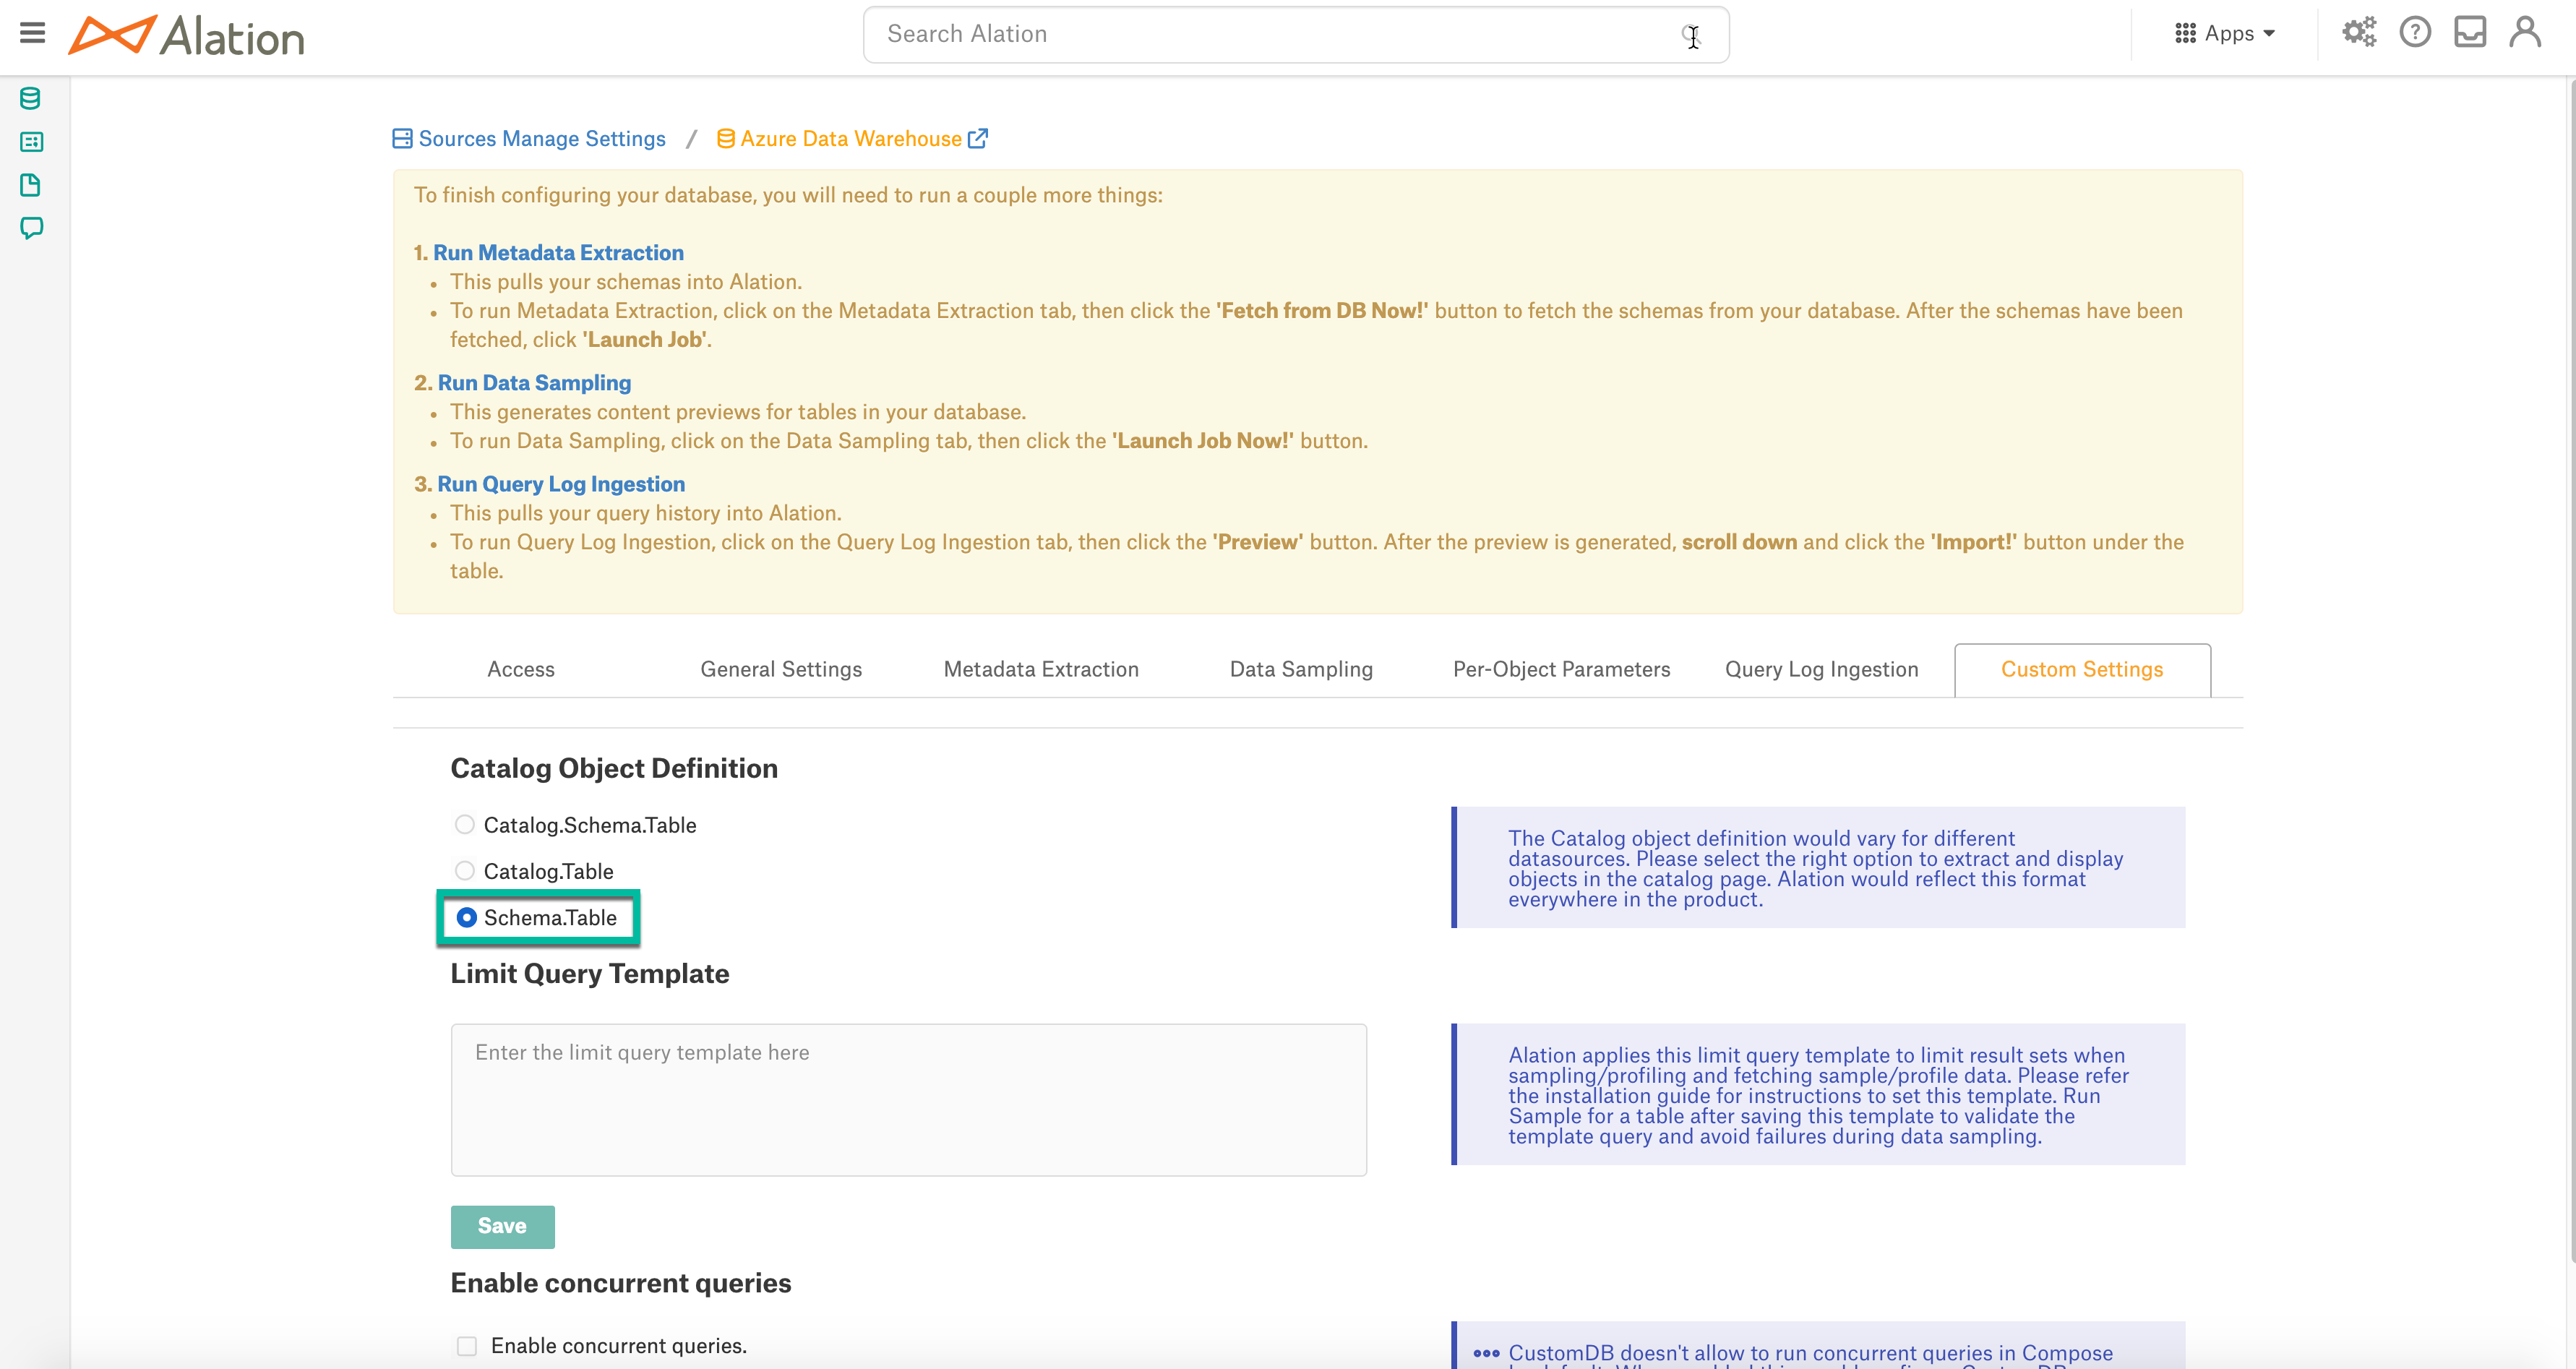Open the Data Sampling tab
Image resolution: width=2576 pixels, height=1369 pixels.
tap(1301, 669)
